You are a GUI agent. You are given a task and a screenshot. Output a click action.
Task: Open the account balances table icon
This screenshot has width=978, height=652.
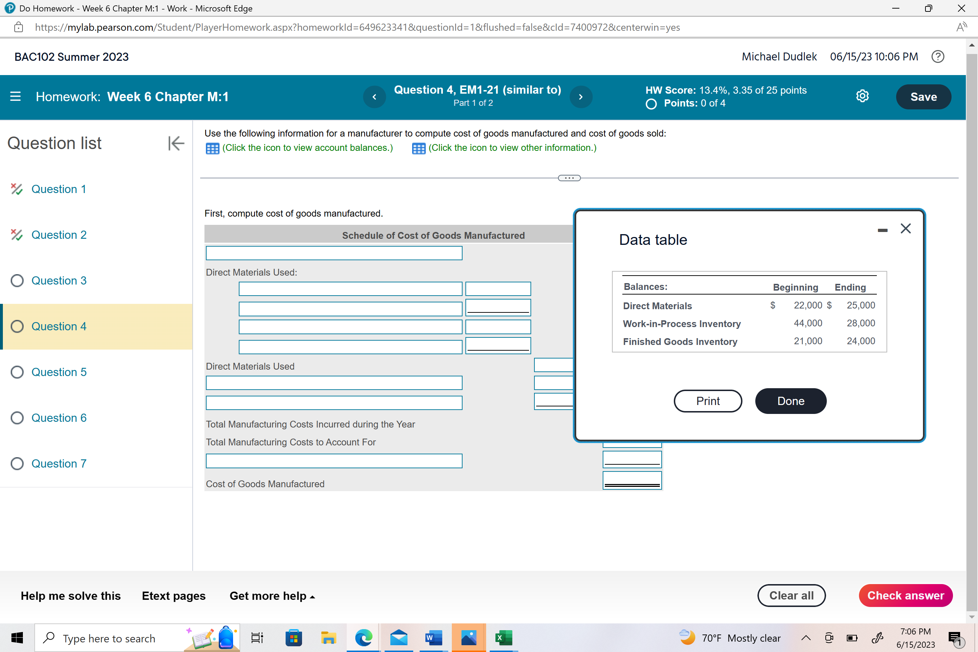click(x=212, y=148)
